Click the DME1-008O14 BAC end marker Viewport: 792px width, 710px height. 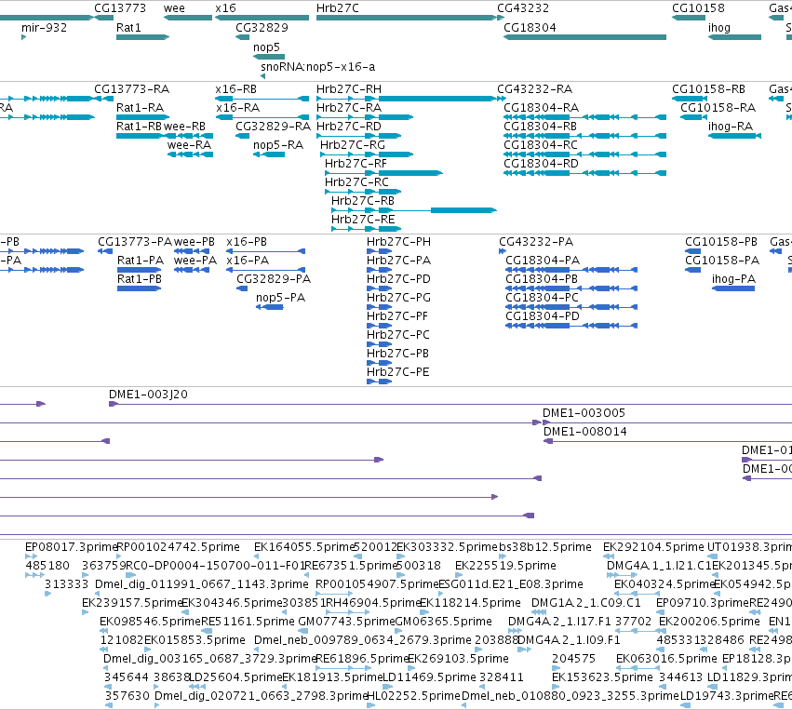pos(548,441)
